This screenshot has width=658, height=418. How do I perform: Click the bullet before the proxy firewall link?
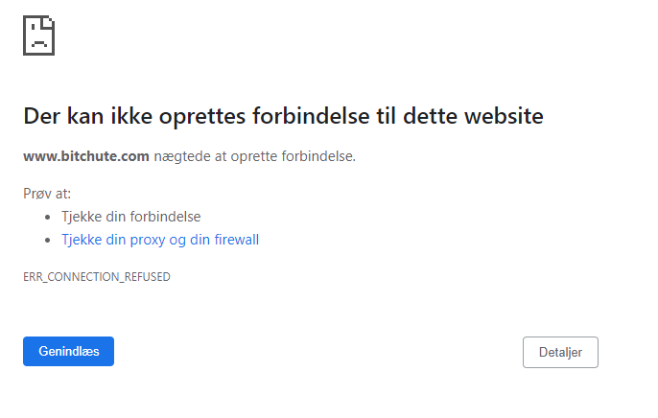pos(47,241)
